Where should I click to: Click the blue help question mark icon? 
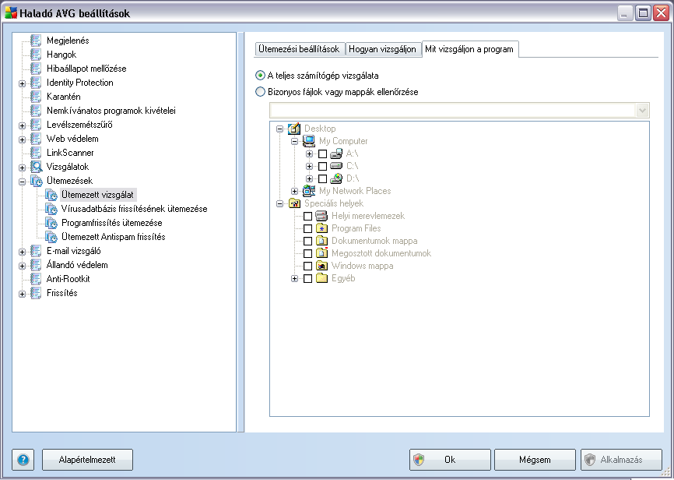pos(23,460)
